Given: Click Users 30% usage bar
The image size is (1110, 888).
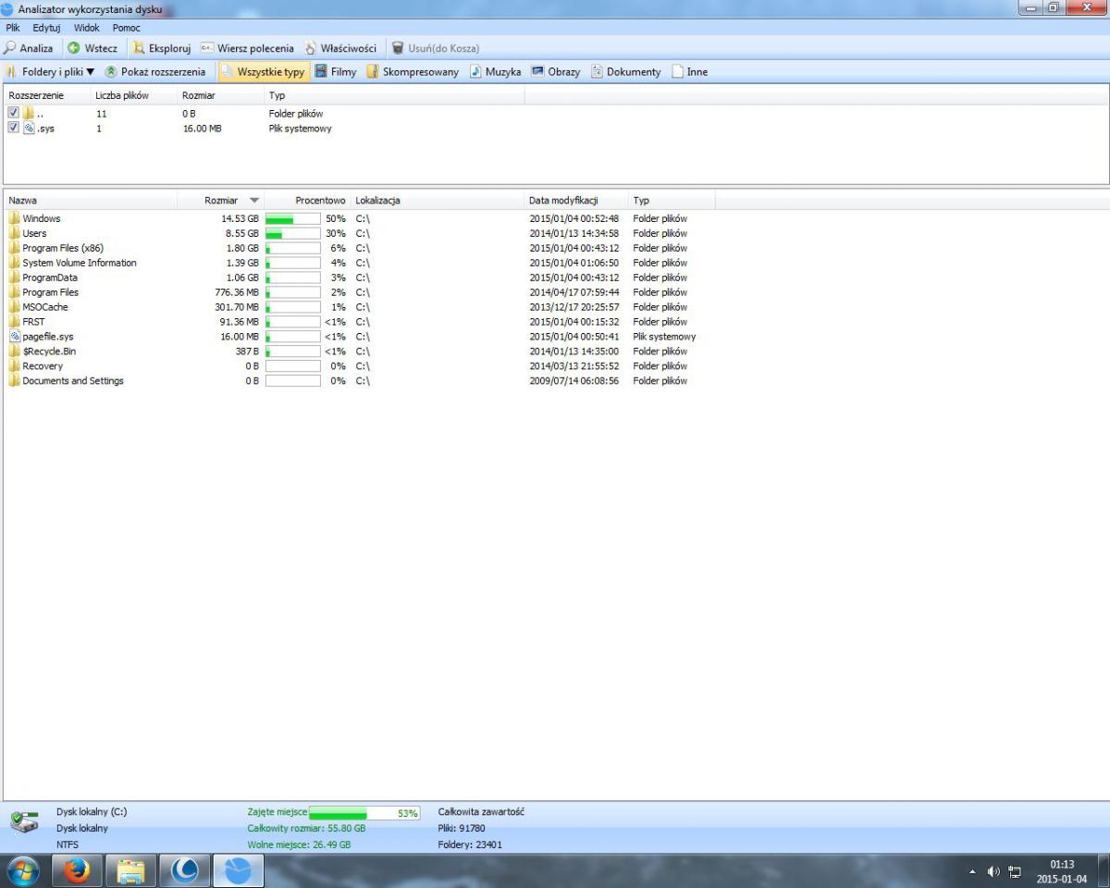Looking at the screenshot, I should point(292,233).
